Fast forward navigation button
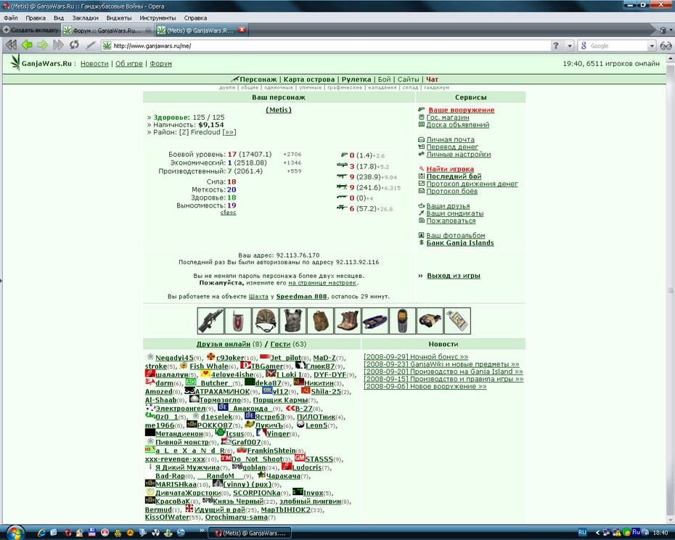675x540 pixels. coord(58,45)
